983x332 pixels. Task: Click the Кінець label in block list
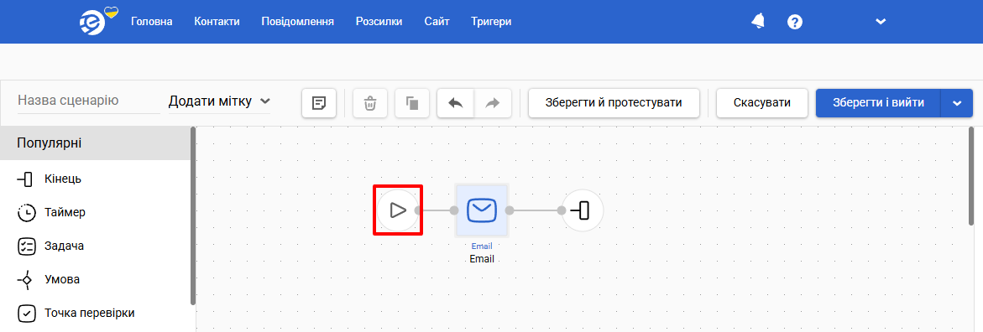pos(63,179)
